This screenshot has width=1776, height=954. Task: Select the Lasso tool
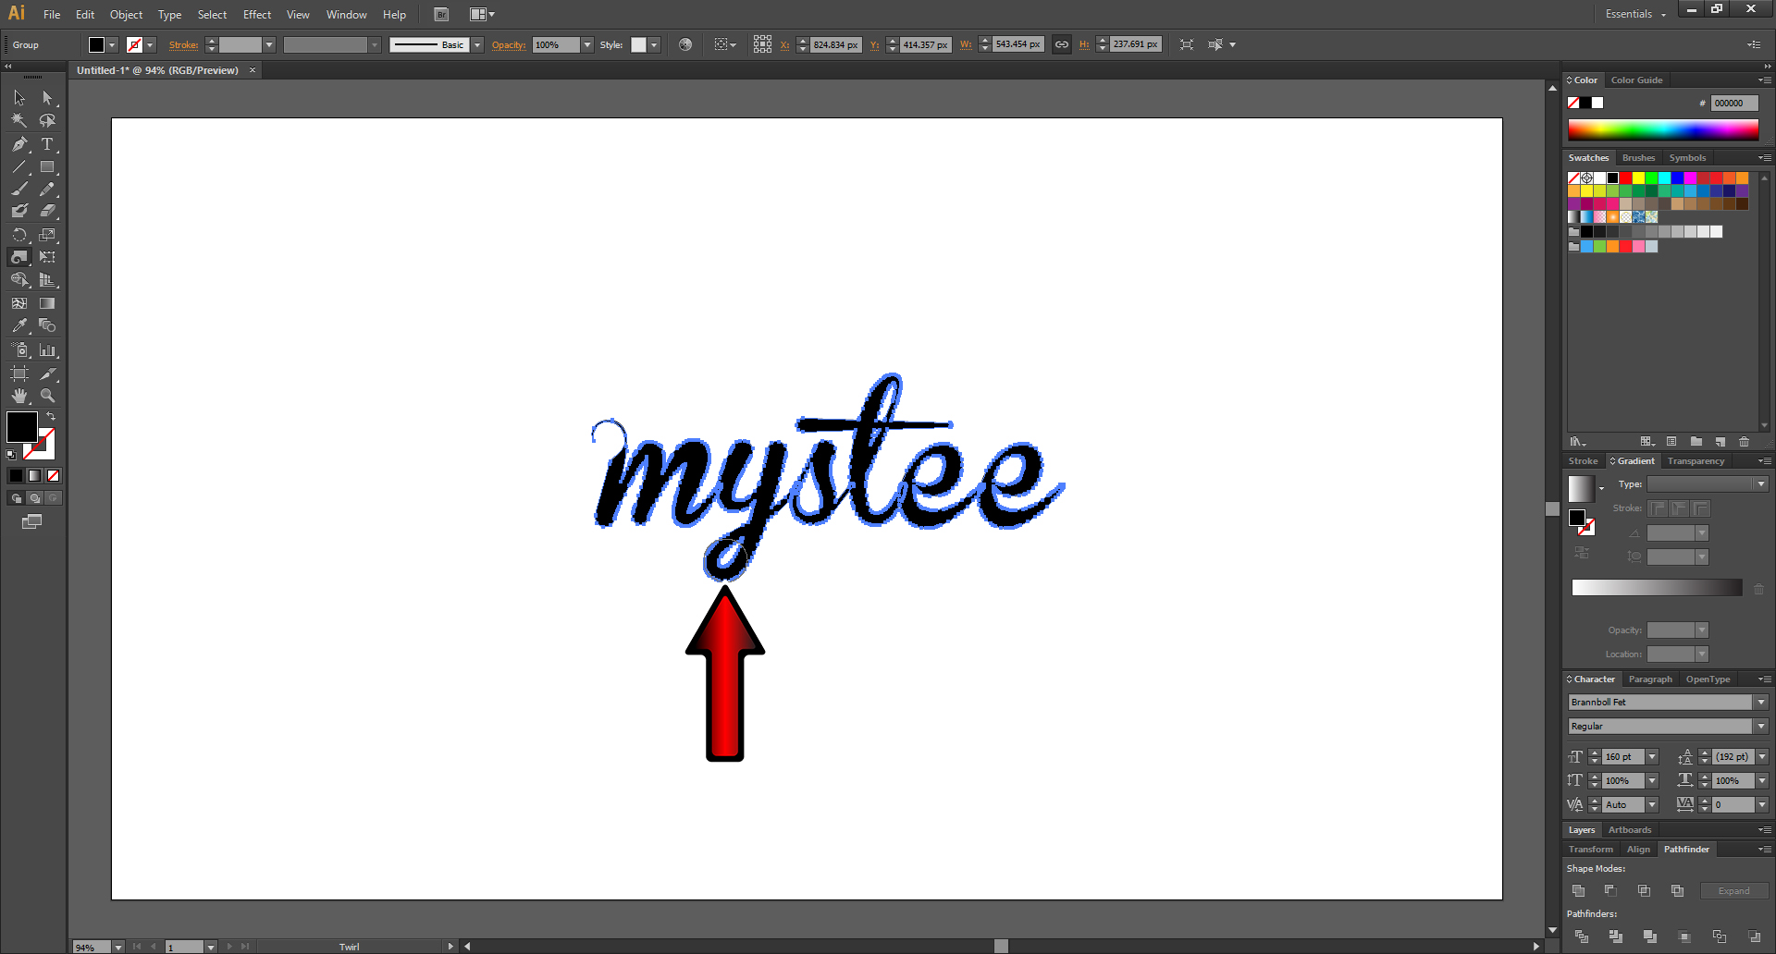pyautogui.click(x=47, y=120)
